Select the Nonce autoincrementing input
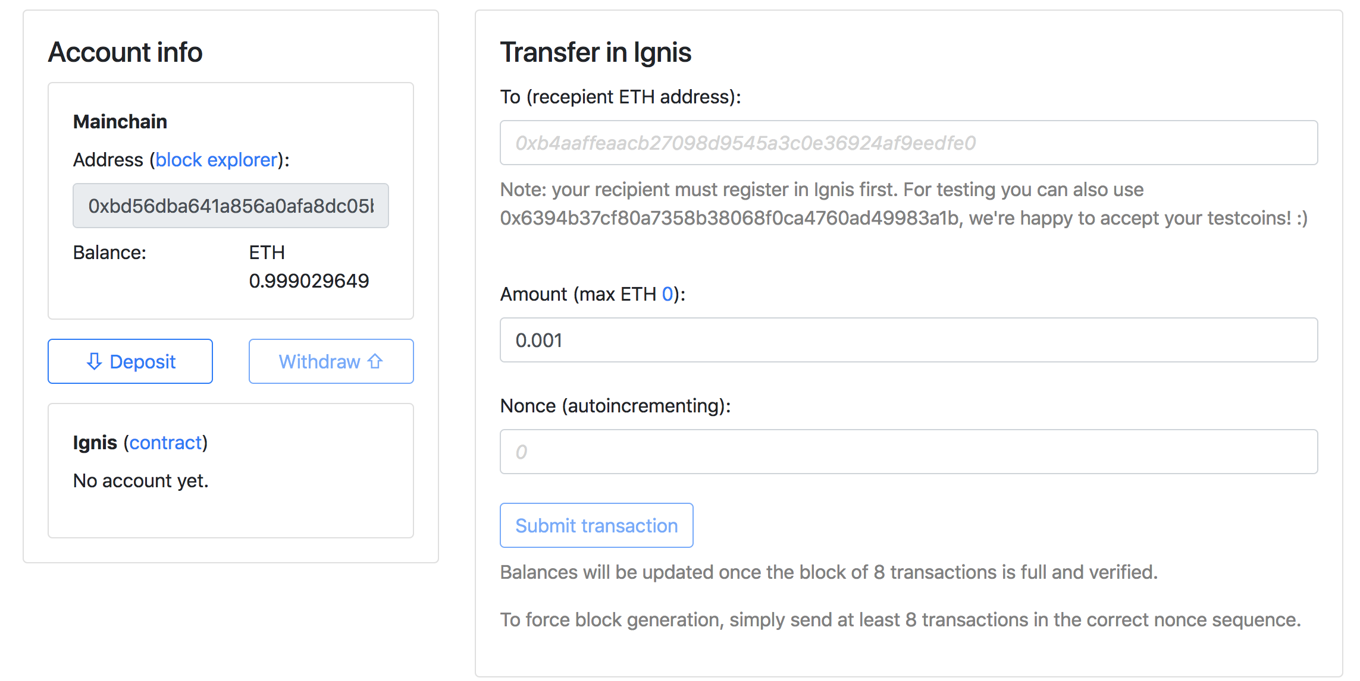The height and width of the screenshot is (681, 1360). tap(909, 452)
